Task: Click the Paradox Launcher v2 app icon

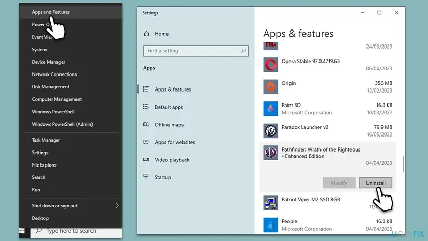Action: pos(270,131)
